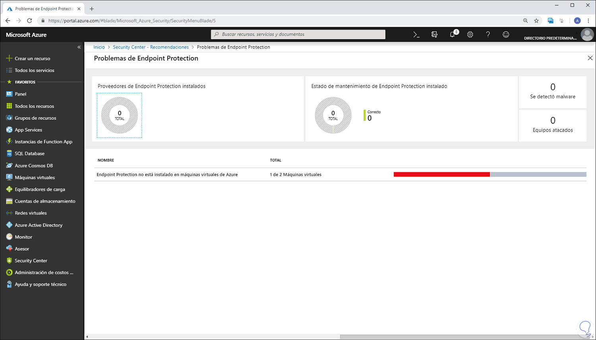Viewport: 596px width, 340px height.
Task: Click the Equipos atacados tile
Action: [x=553, y=125]
